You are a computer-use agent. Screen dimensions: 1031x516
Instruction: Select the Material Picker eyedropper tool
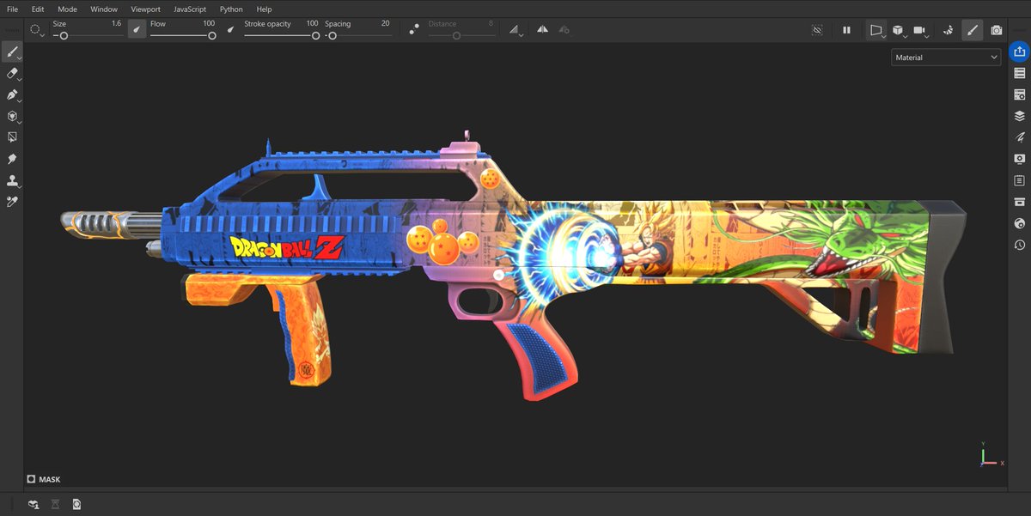click(x=12, y=202)
